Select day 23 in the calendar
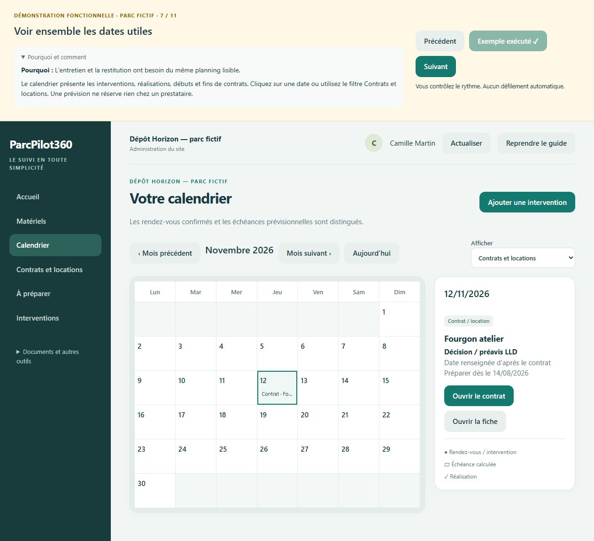Image resolution: width=594 pixels, height=541 pixels. 155,456
